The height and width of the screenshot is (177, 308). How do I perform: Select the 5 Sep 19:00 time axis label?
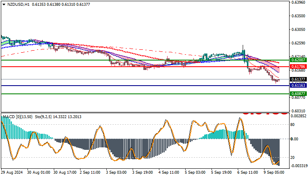tap(222, 172)
